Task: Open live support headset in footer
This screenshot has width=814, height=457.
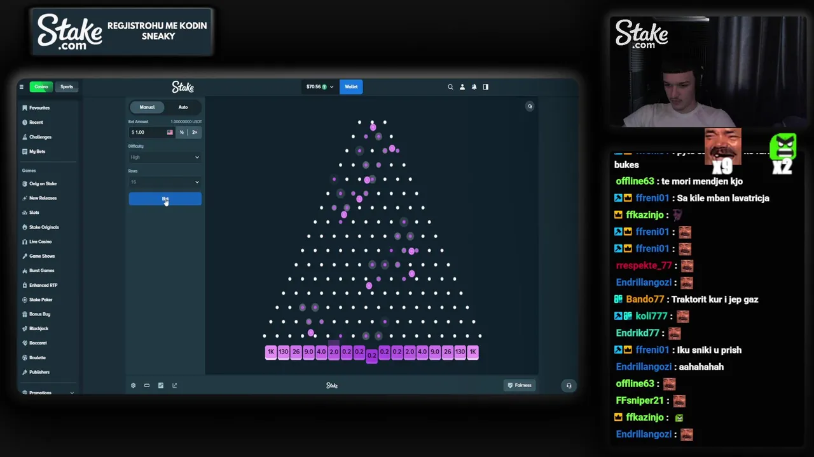Action: pyautogui.click(x=569, y=385)
